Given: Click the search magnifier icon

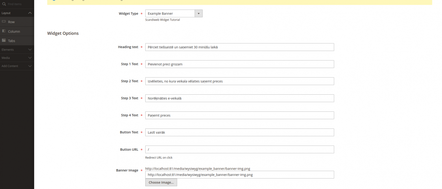Looking at the screenshot, I should click(4, 4).
